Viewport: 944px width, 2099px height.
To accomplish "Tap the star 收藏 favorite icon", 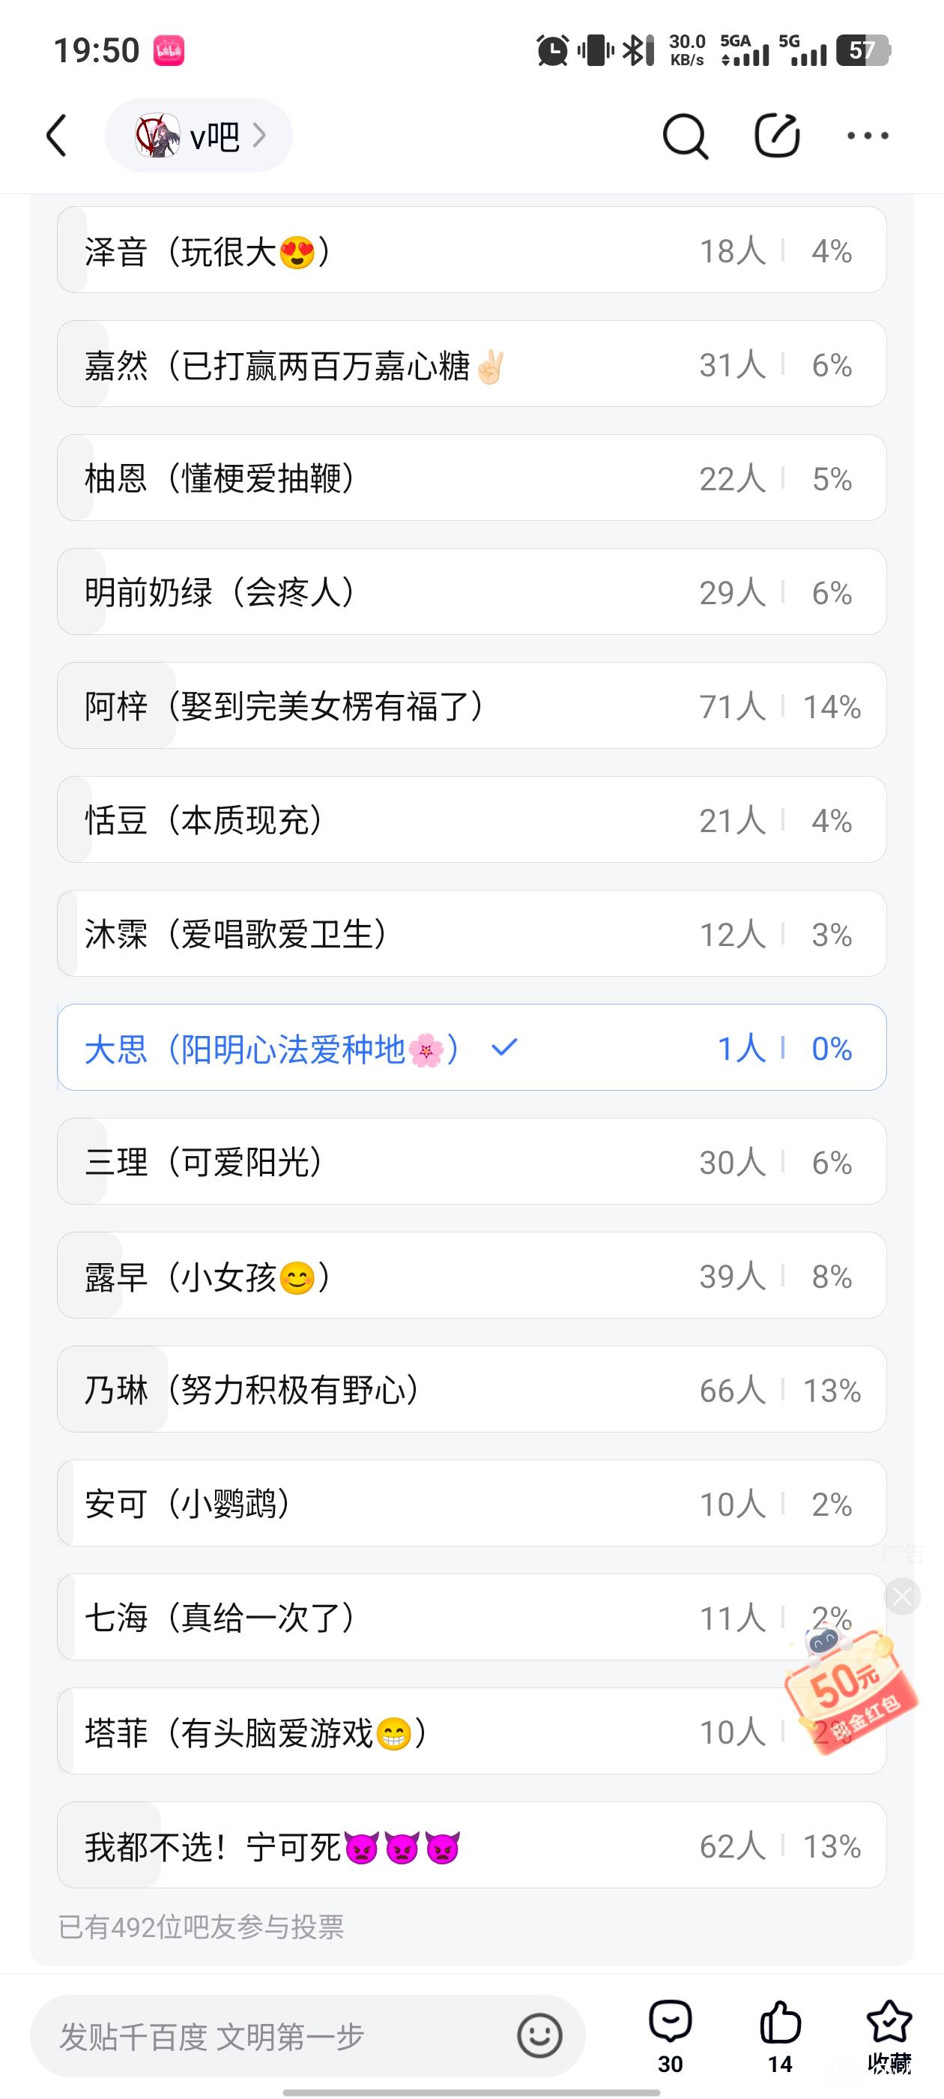I will point(889,2023).
